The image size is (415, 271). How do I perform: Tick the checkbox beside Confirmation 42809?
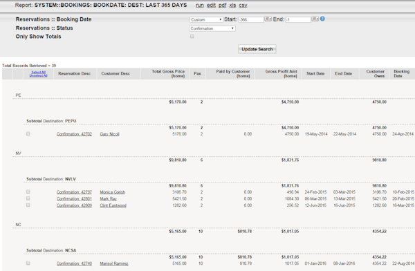pyautogui.click(x=28, y=205)
